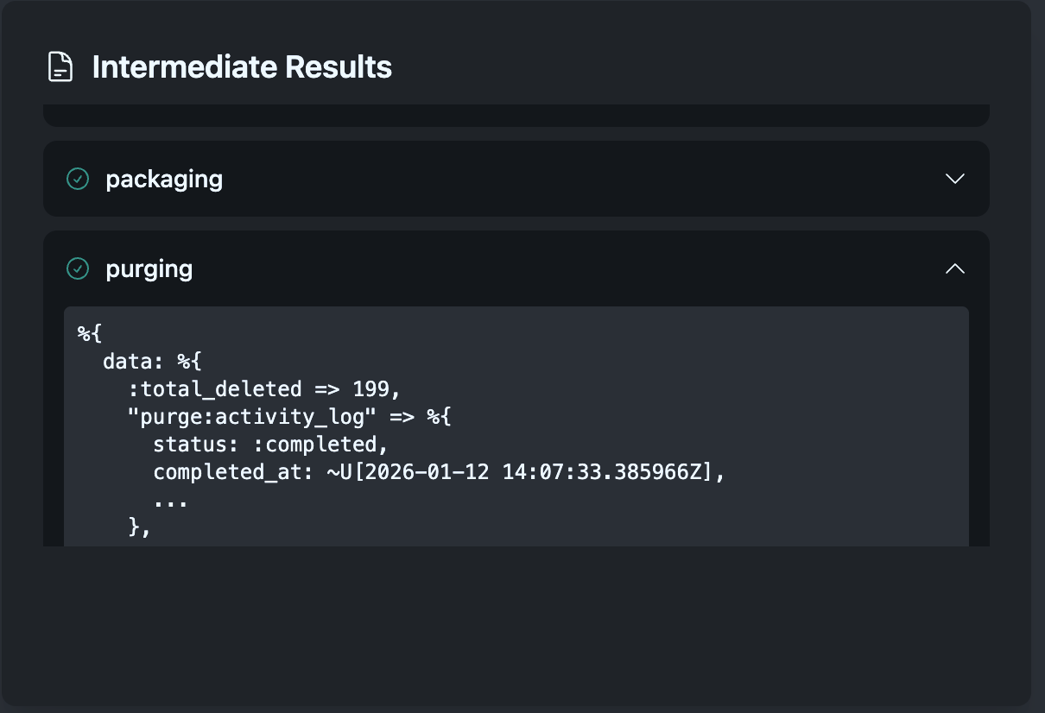
Task: Click the "purging" section title
Action: (x=149, y=268)
